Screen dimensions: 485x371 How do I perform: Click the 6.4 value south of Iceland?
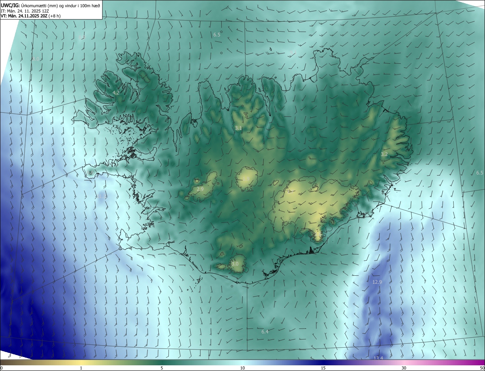point(265,332)
